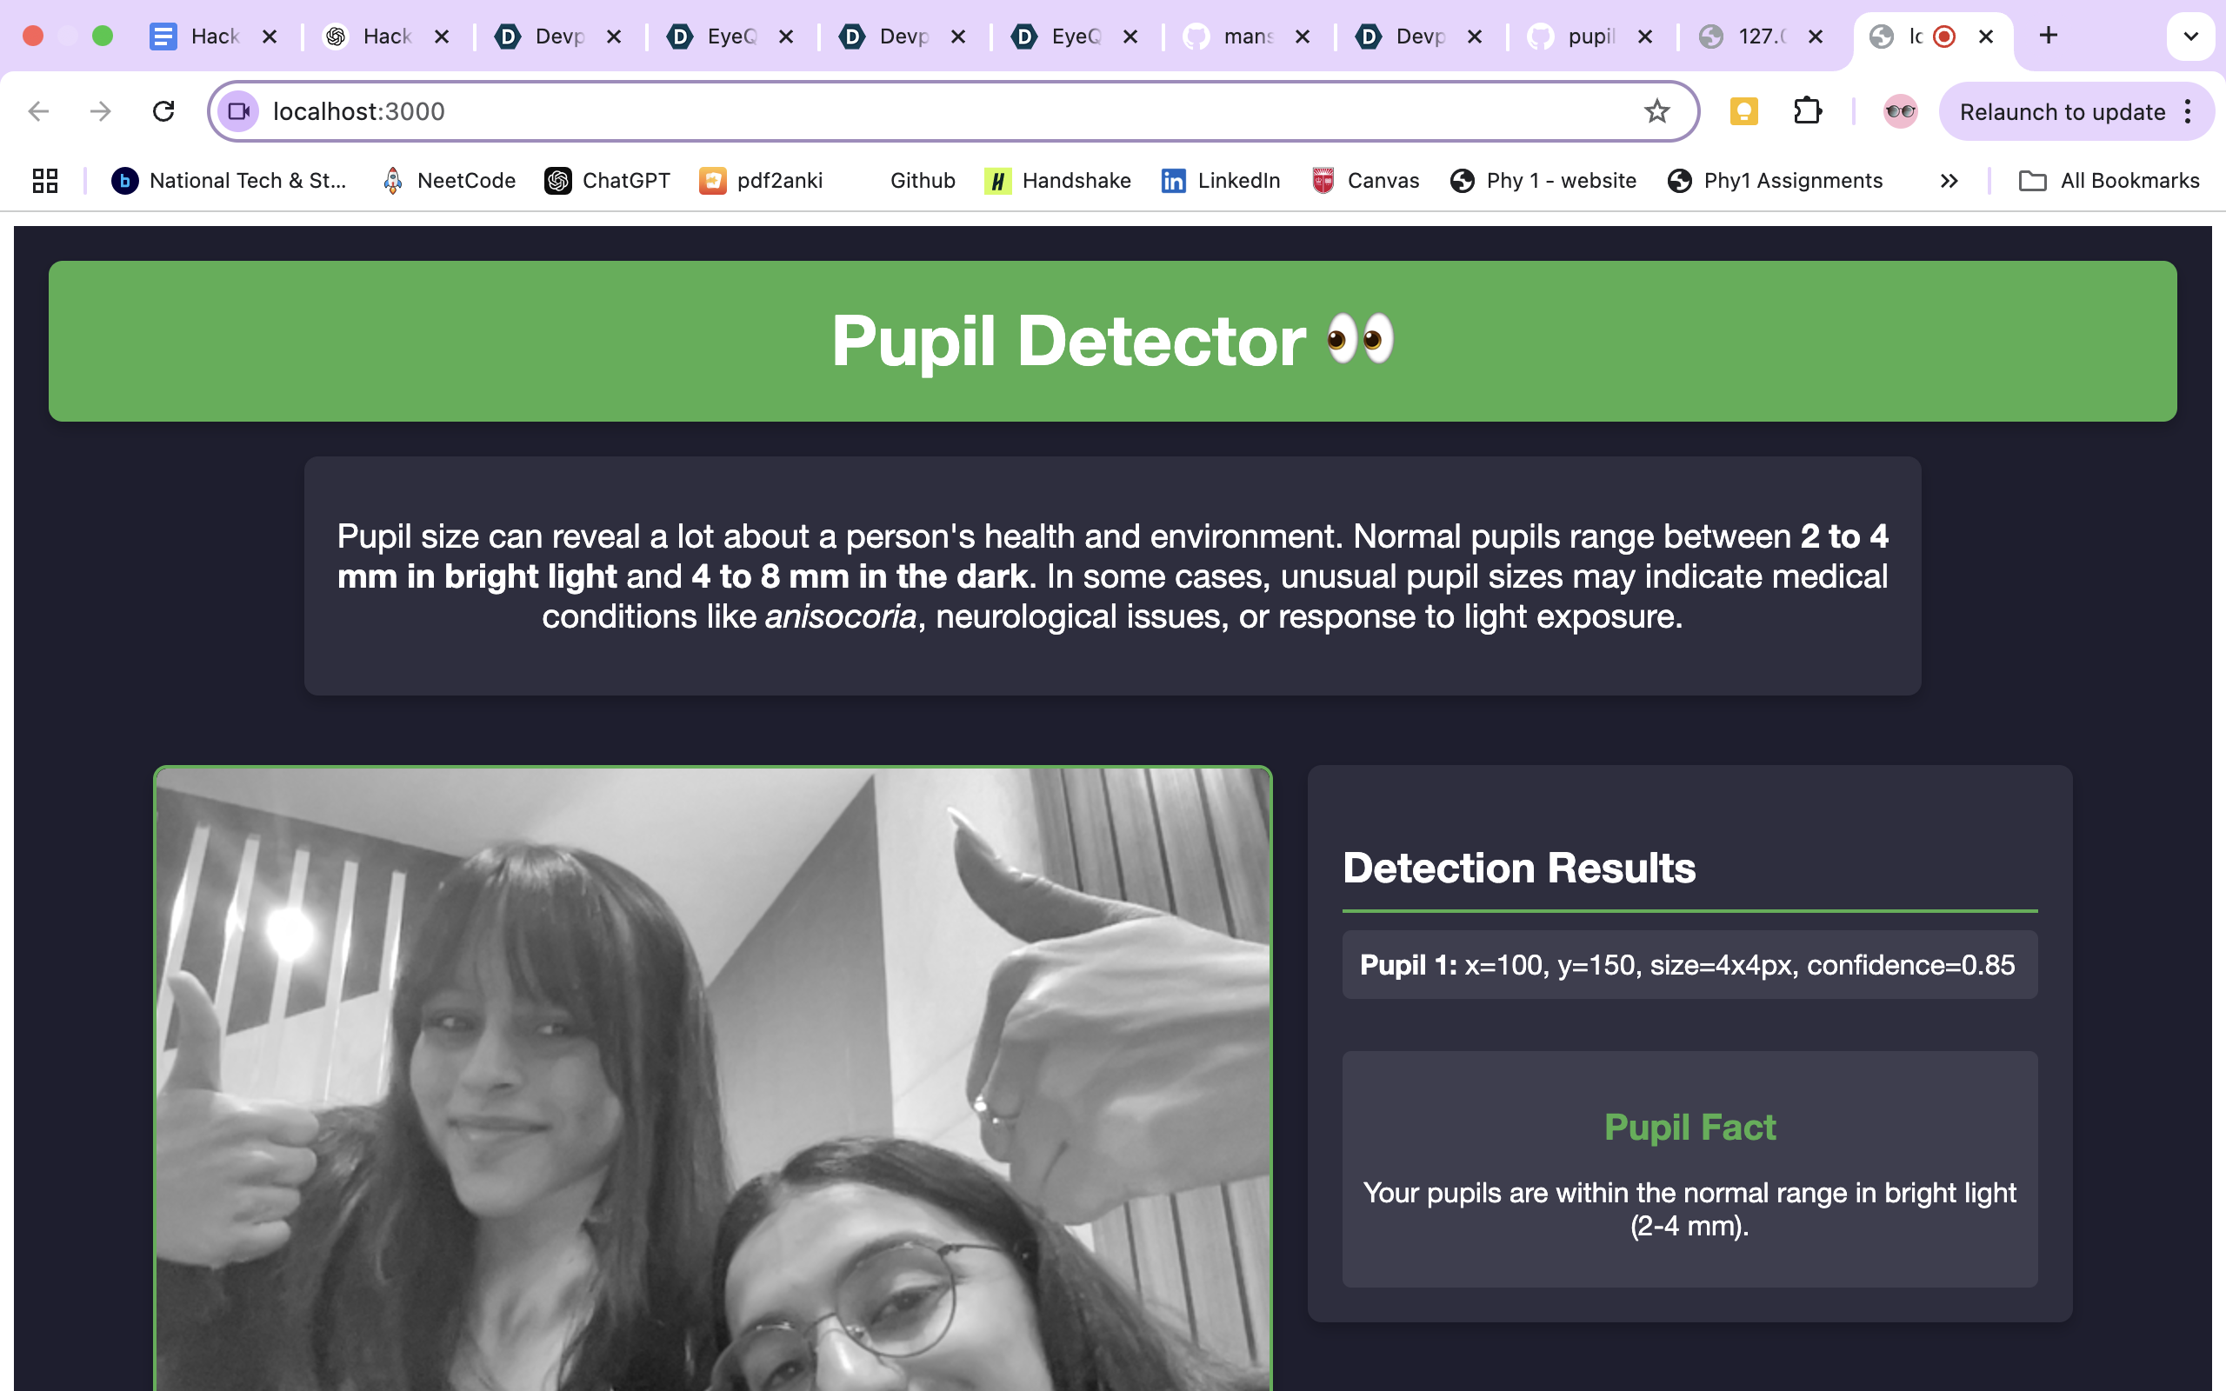Expand the tab search dropdown arrow
This screenshot has width=2226, height=1391.
2190,36
